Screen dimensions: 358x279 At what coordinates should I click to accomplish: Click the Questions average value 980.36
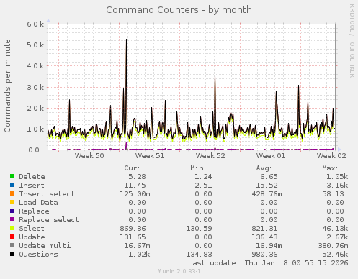264,255
